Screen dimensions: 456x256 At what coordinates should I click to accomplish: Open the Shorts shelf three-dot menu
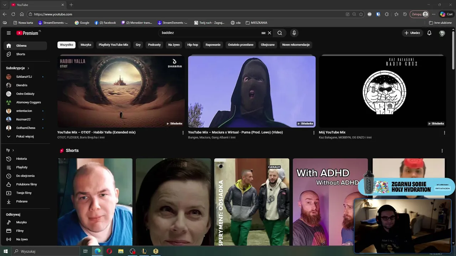click(x=442, y=151)
